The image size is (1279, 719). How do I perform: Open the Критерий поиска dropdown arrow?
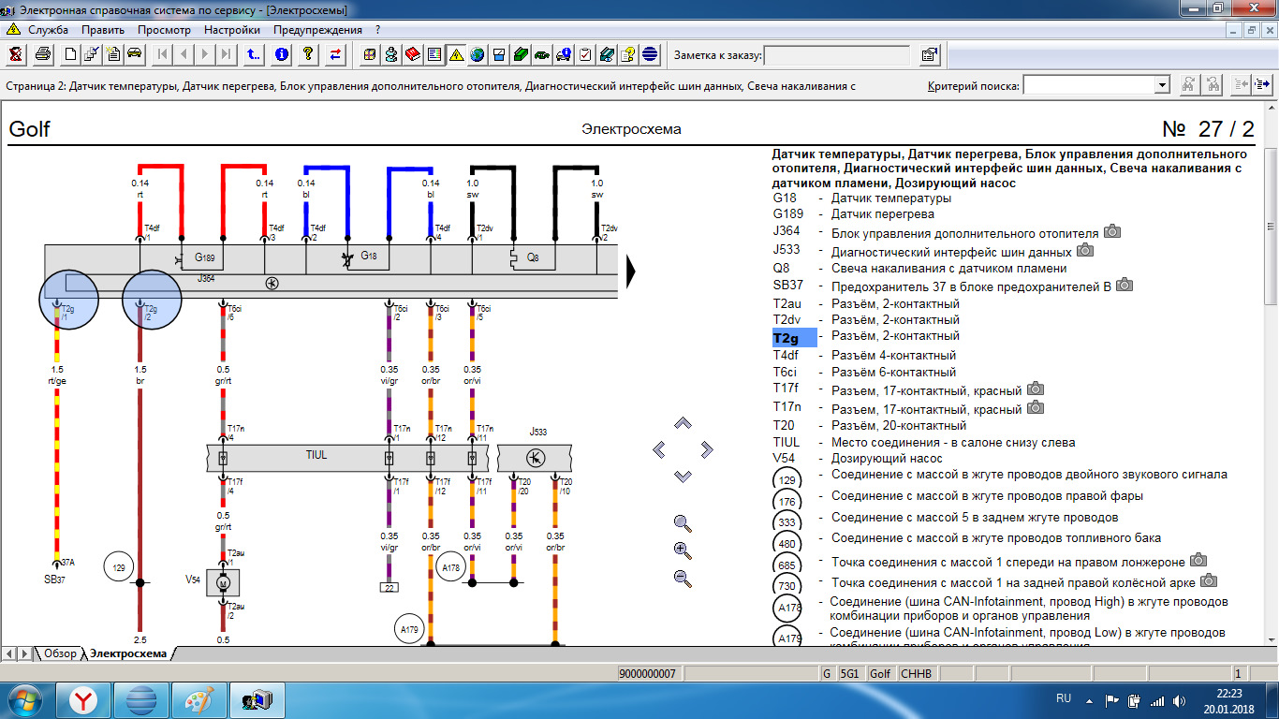1162,85
